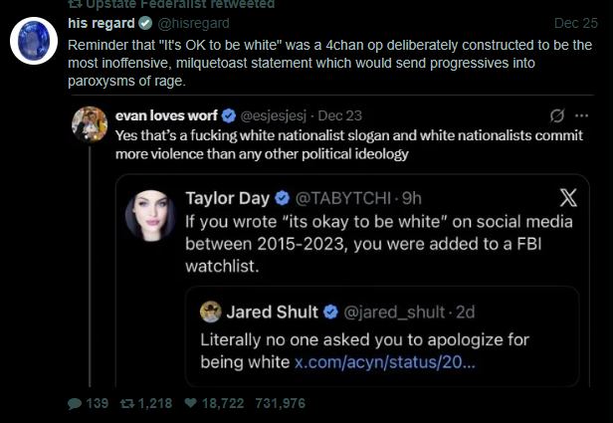Click the Dec 25 timestamp
Image resolution: width=613 pixels, height=423 pixels.
click(x=576, y=23)
